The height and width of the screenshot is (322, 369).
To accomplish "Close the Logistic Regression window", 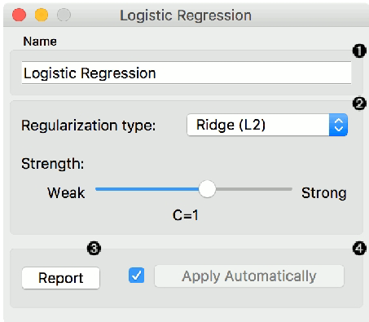I will [x=20, y=15].
